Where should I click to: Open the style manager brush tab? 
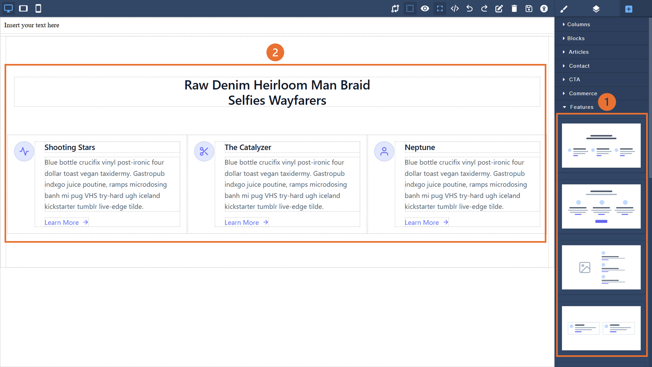pos(564,9)
